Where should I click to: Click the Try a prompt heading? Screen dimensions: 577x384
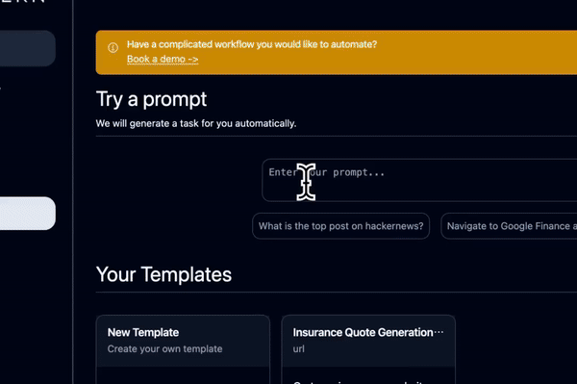coord(151,99)
